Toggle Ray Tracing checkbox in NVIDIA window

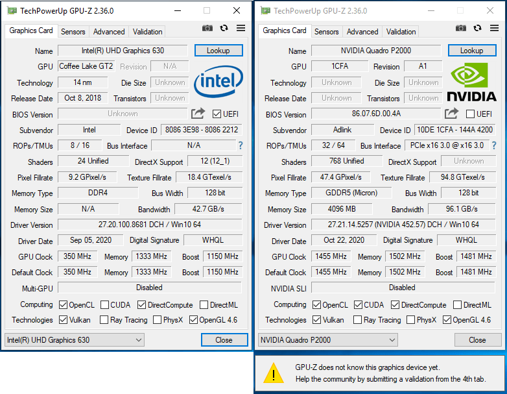[357, 320]
